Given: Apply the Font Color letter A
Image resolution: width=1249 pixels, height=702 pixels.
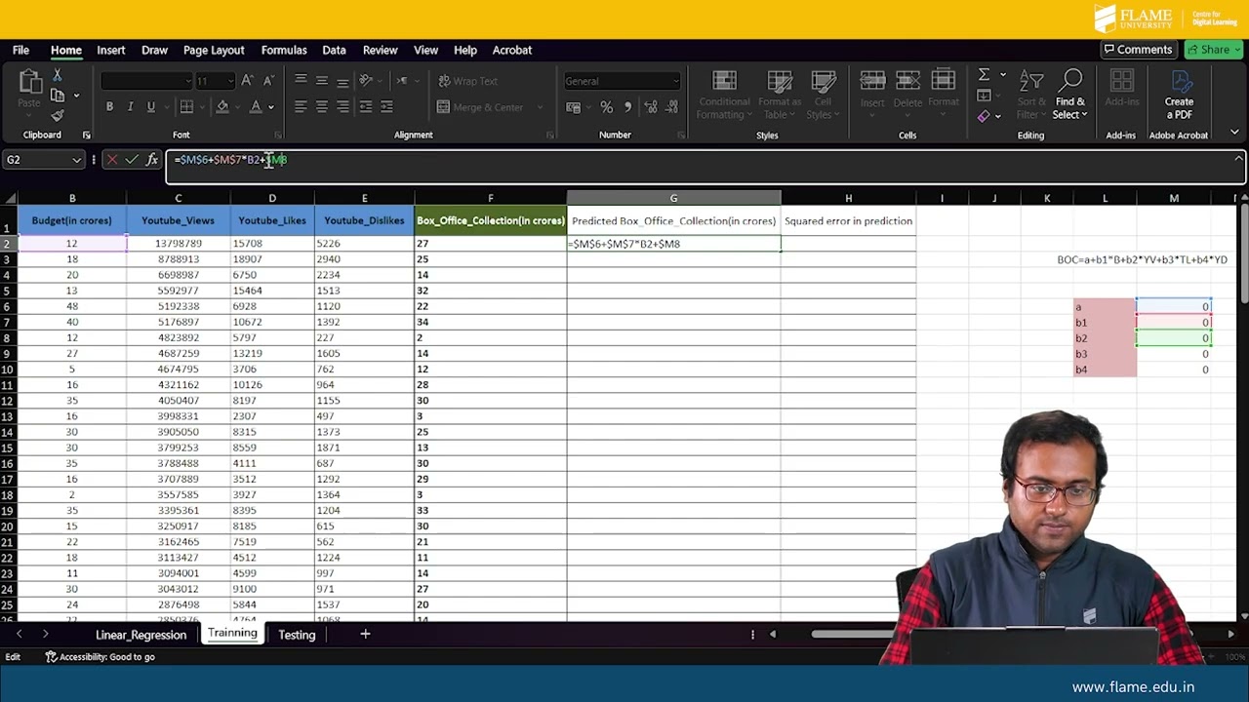Looking at the screenshot, I should (x=256, y=107).
